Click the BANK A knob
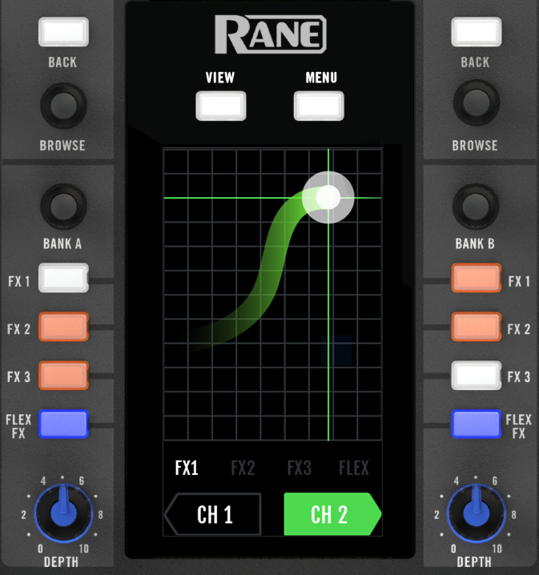Screen dimensions: 539x575 (x=63, y=207)
